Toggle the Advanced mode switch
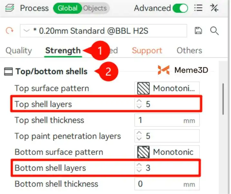The image size is (231, 194). point(180,8)
